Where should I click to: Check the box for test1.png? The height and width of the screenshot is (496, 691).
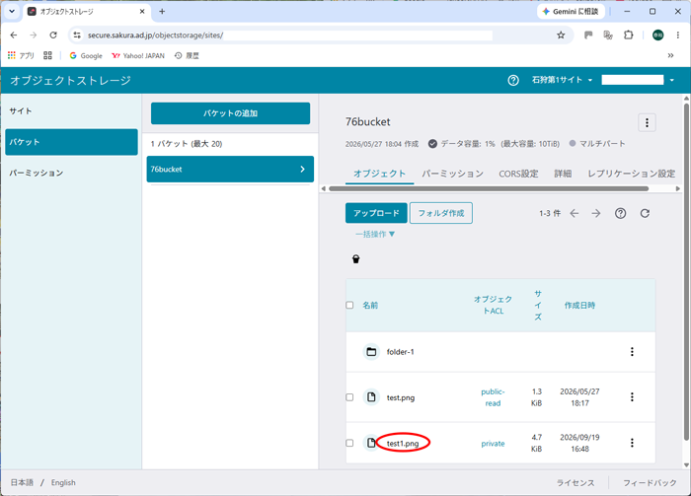(349, 443)
